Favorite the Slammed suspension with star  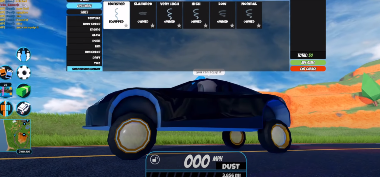coord(152,26)
